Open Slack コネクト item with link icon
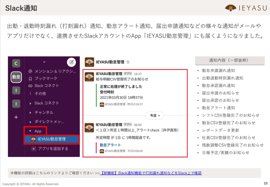 44,86
